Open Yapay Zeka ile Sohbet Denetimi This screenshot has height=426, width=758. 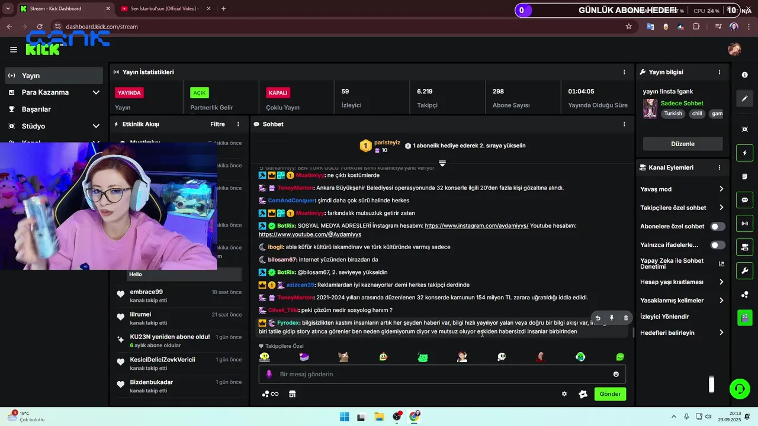coord(682,264)
